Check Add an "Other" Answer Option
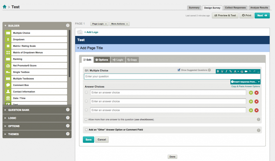 pos(86,130)
